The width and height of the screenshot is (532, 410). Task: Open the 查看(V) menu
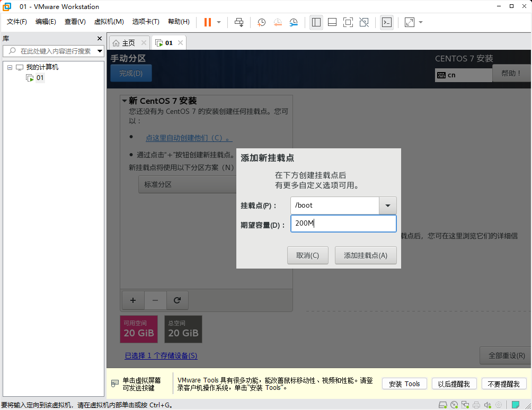(75, 22)
